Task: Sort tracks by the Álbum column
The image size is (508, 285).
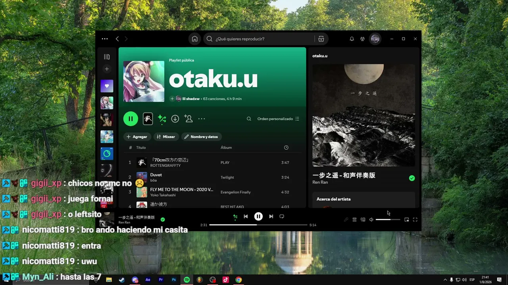Action: (x=226, y=148)
